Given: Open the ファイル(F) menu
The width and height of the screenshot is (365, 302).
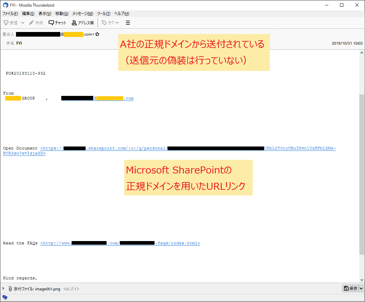Looking at the screenshot, I should [10, 14].
